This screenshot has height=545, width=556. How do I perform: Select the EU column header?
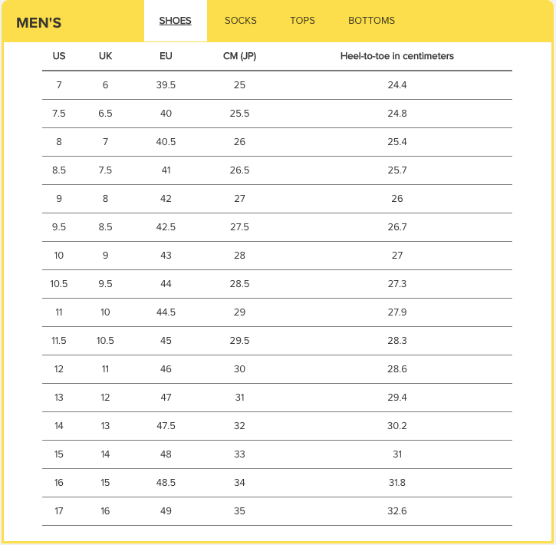pos(166,56)
